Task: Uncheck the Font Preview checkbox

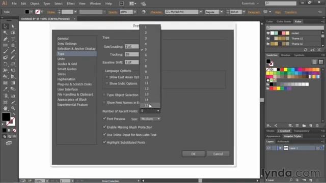Action: [x=104, y=118]
